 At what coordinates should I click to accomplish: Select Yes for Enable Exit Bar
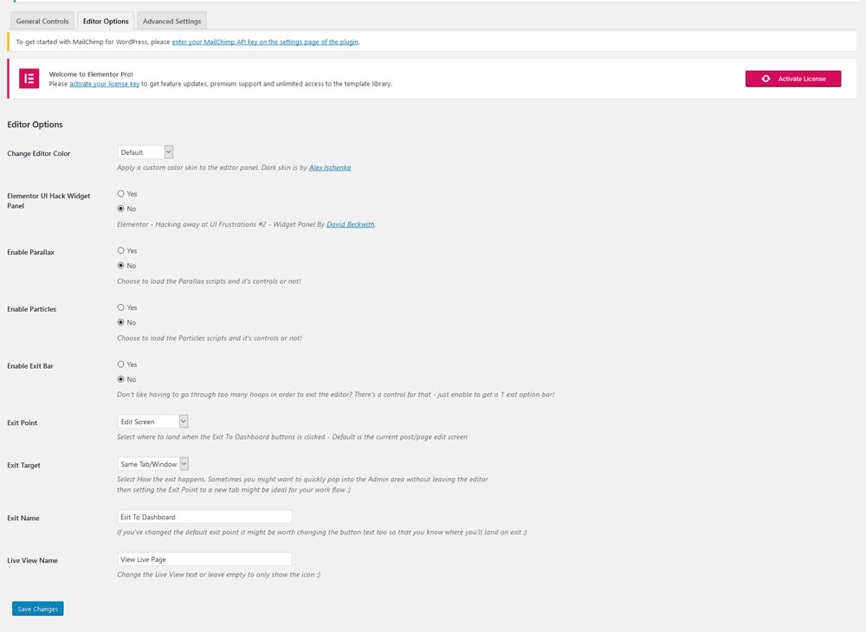pos(121,364)
